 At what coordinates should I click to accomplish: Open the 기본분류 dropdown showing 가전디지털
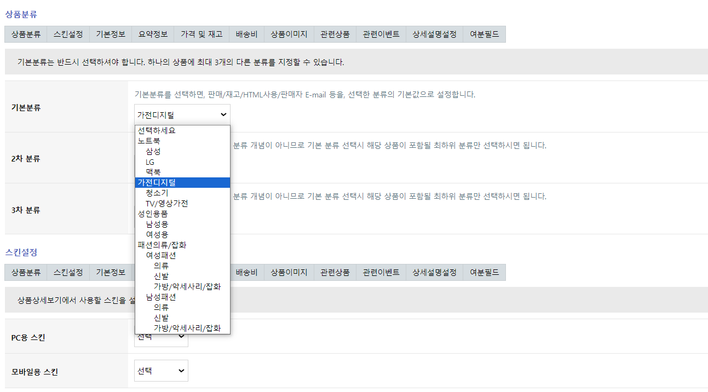[x=182, y=114]
